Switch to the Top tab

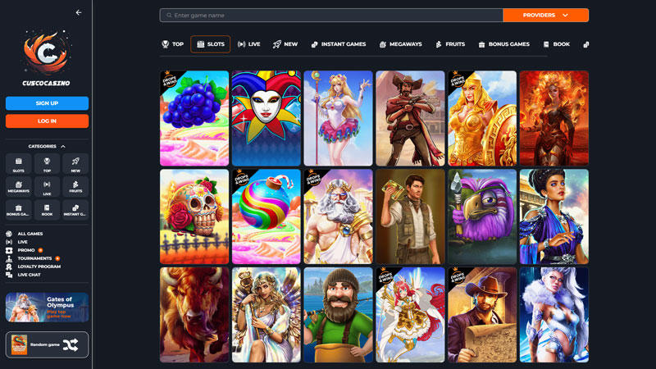173,44
